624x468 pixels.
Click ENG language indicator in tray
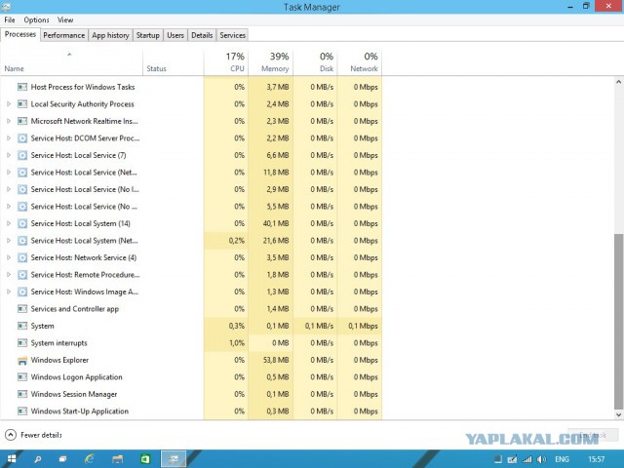click(562, 459)
